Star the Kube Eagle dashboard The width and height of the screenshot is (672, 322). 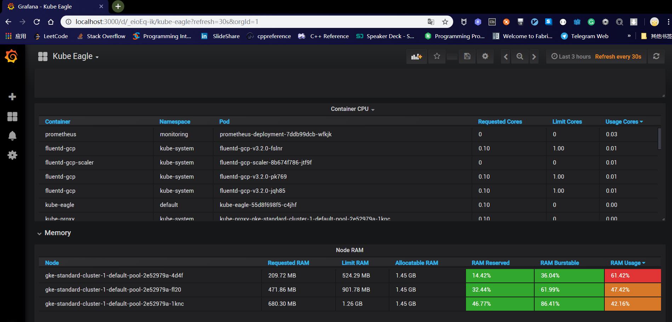437,56
